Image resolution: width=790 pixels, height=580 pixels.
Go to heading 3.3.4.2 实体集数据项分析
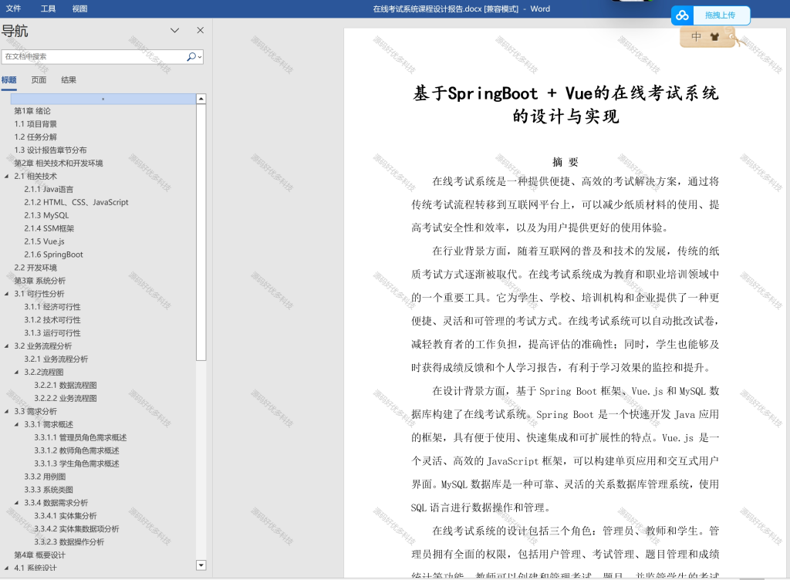tap(76, 530)
